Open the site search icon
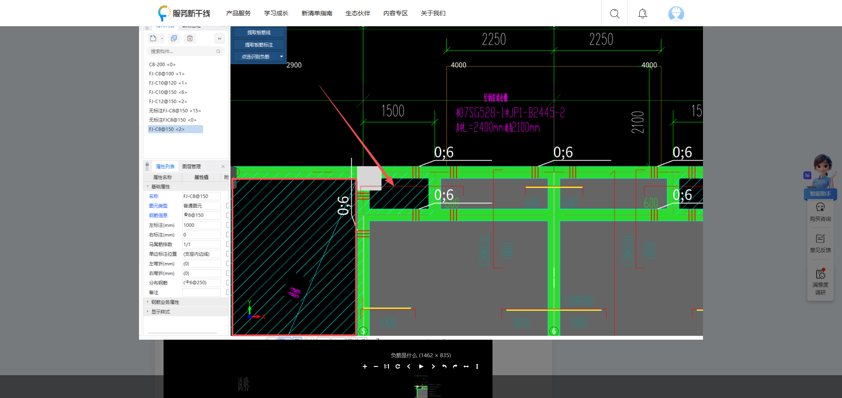The image size is (842, 398). click(614, 14)
